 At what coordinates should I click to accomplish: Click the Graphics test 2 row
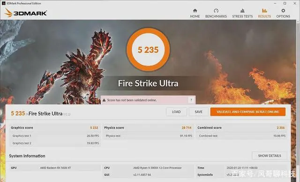coord(55,143)
